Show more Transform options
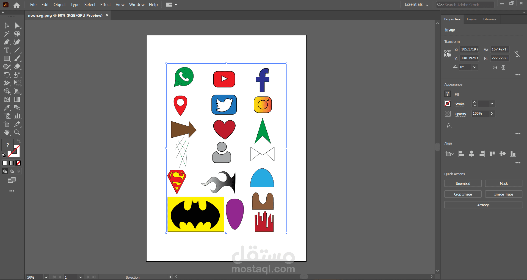Screen dimensions: 527x280 [x=518, y=75]
